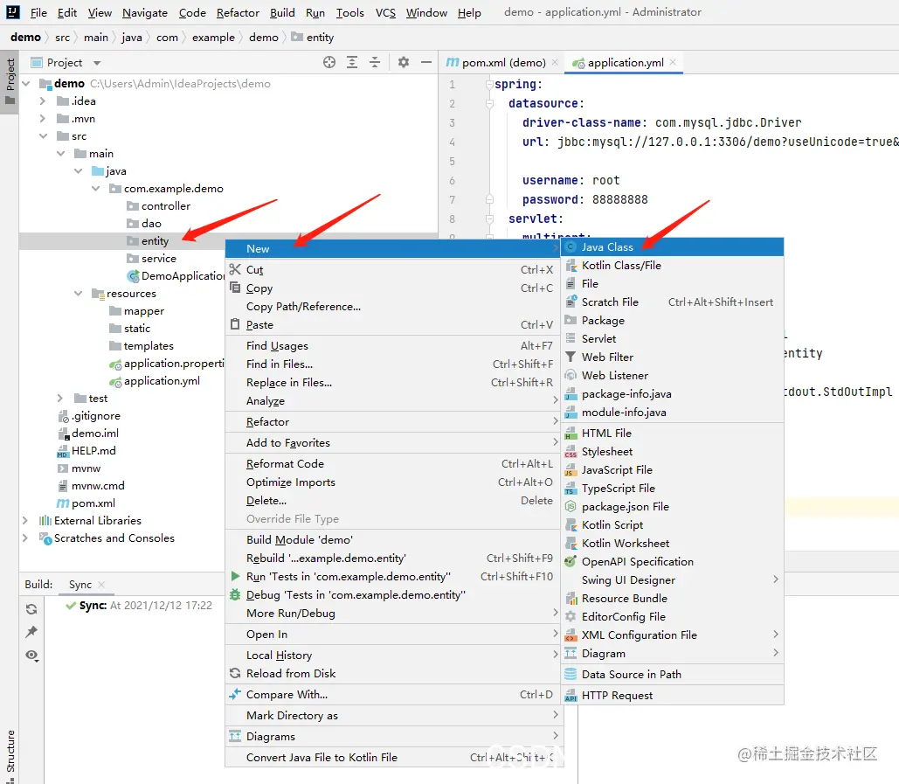
Task: Click the example breadcrumb in navigation bar
Action: click(x=213, y=38)
